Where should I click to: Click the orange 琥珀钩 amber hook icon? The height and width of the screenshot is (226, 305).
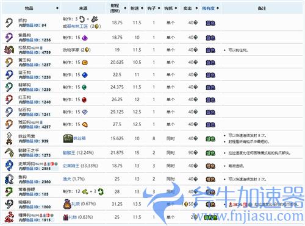[x=9, y=124]
